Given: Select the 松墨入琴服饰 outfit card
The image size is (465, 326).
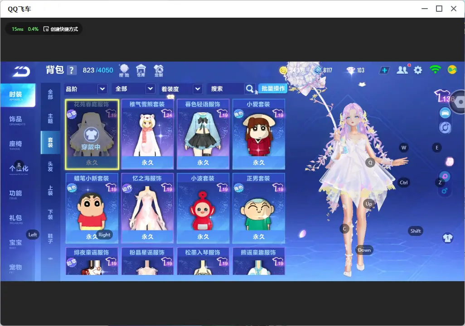Looking at the screenshot, I should 203,261.
